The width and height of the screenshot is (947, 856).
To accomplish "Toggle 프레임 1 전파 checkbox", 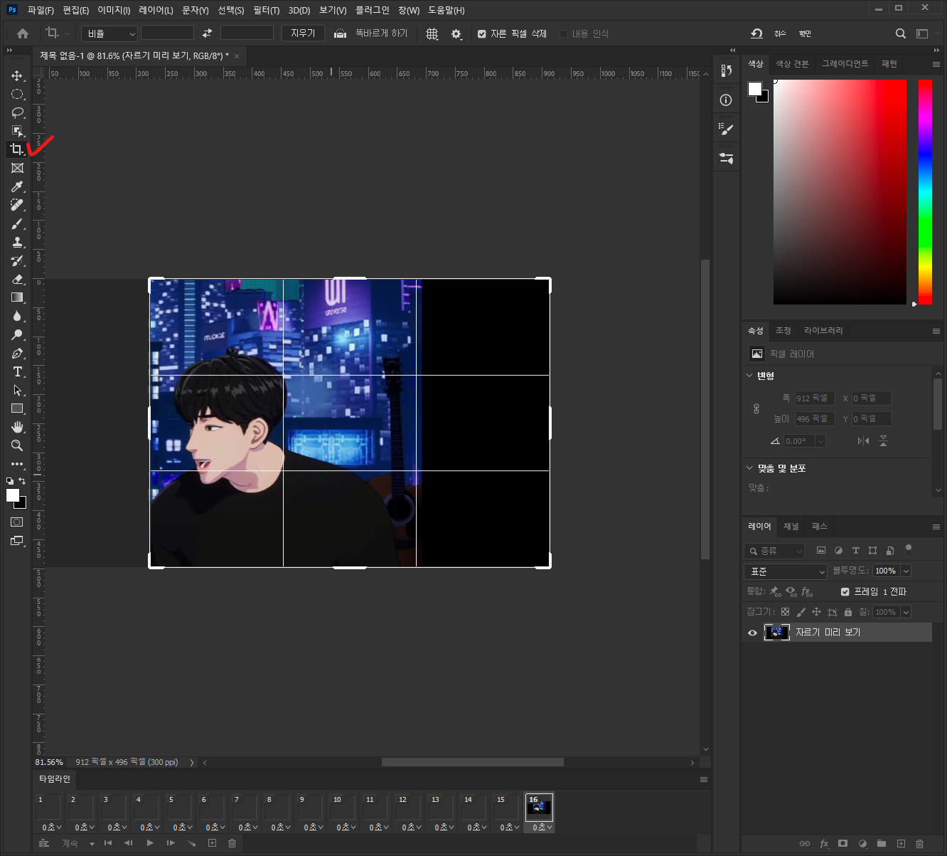I will [845, 591].
